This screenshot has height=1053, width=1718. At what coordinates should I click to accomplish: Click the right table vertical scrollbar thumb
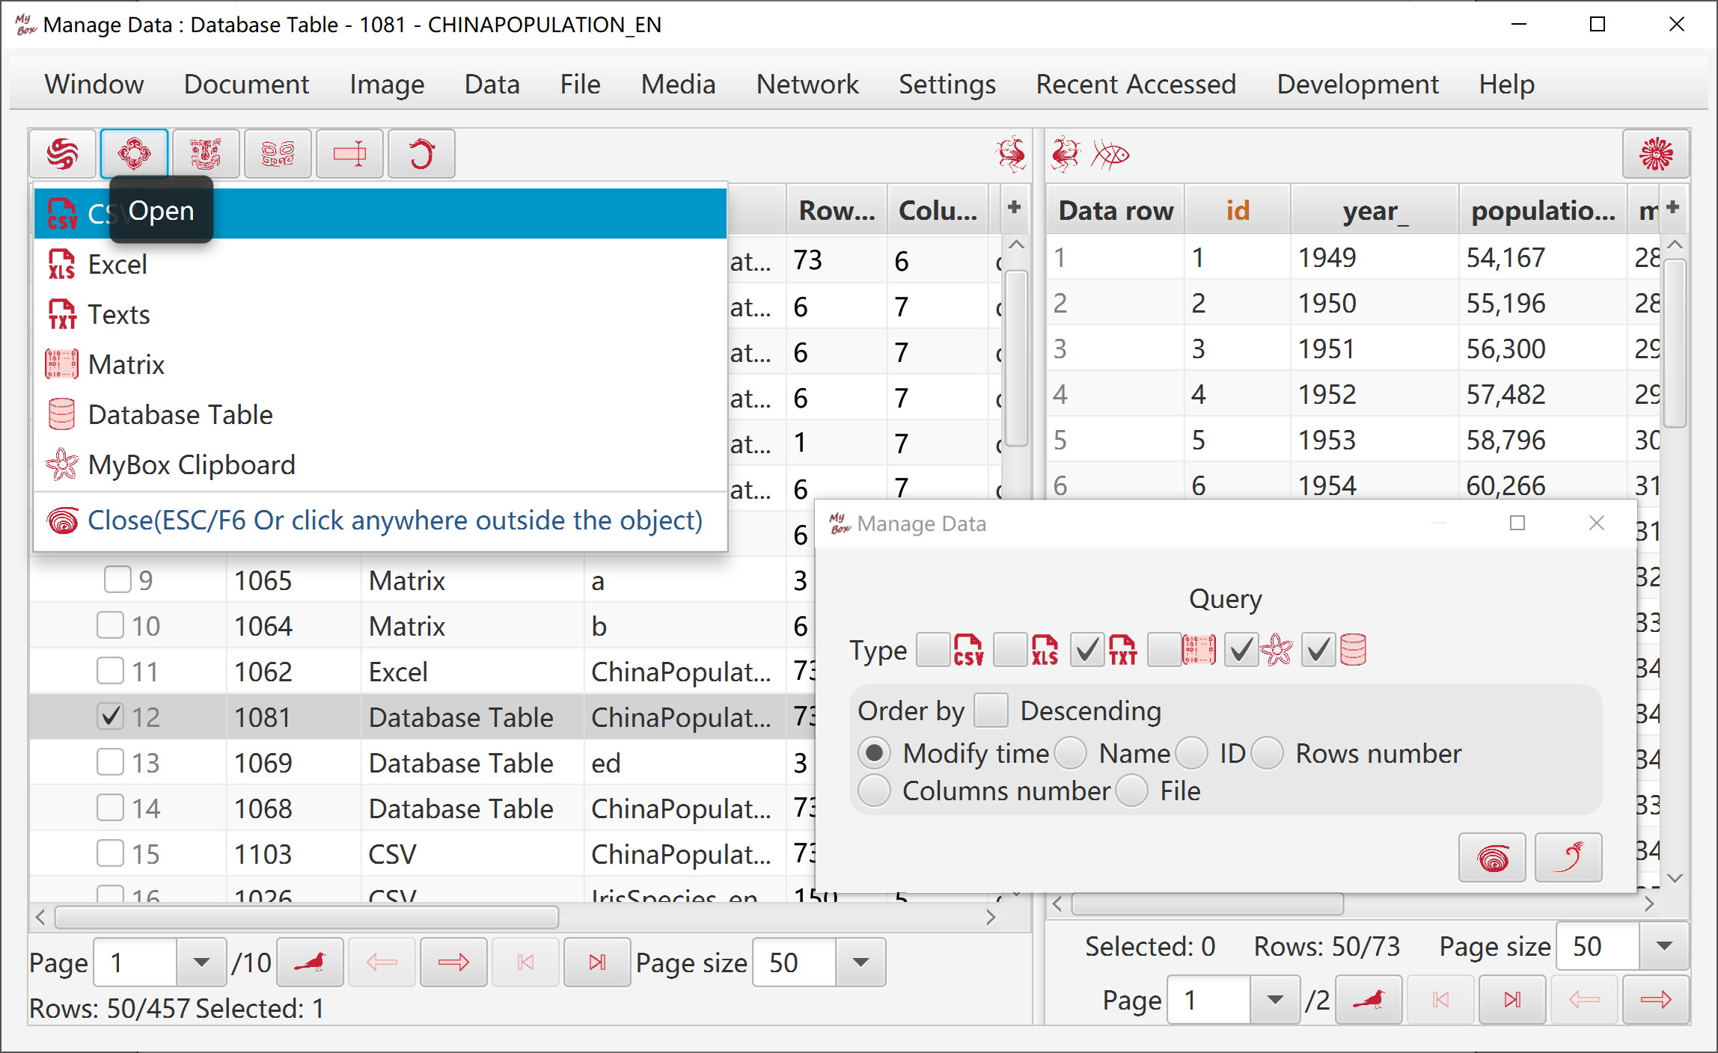pyautogui.click(x=1675, y=343)
